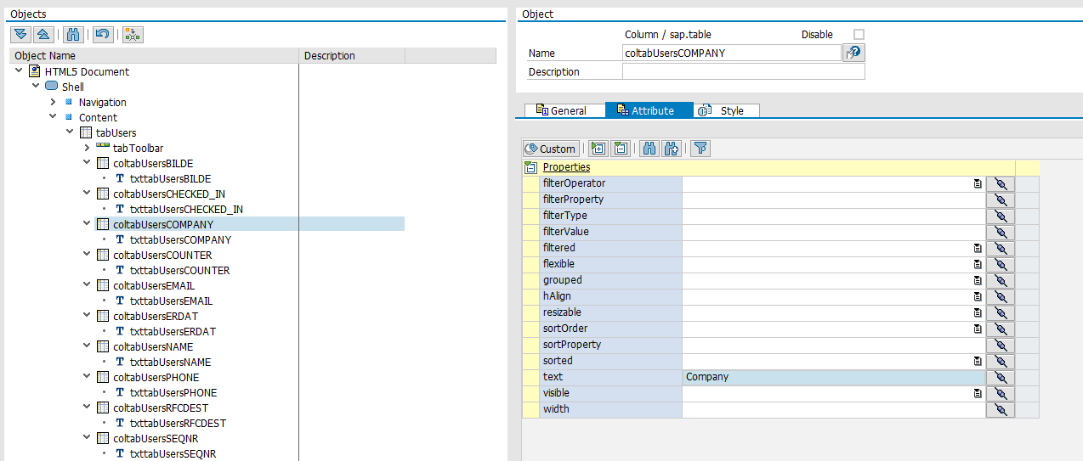Click the binding icon for the text property
Image resolution: width=1083 pixels, height=461 pixels.
1001,377
